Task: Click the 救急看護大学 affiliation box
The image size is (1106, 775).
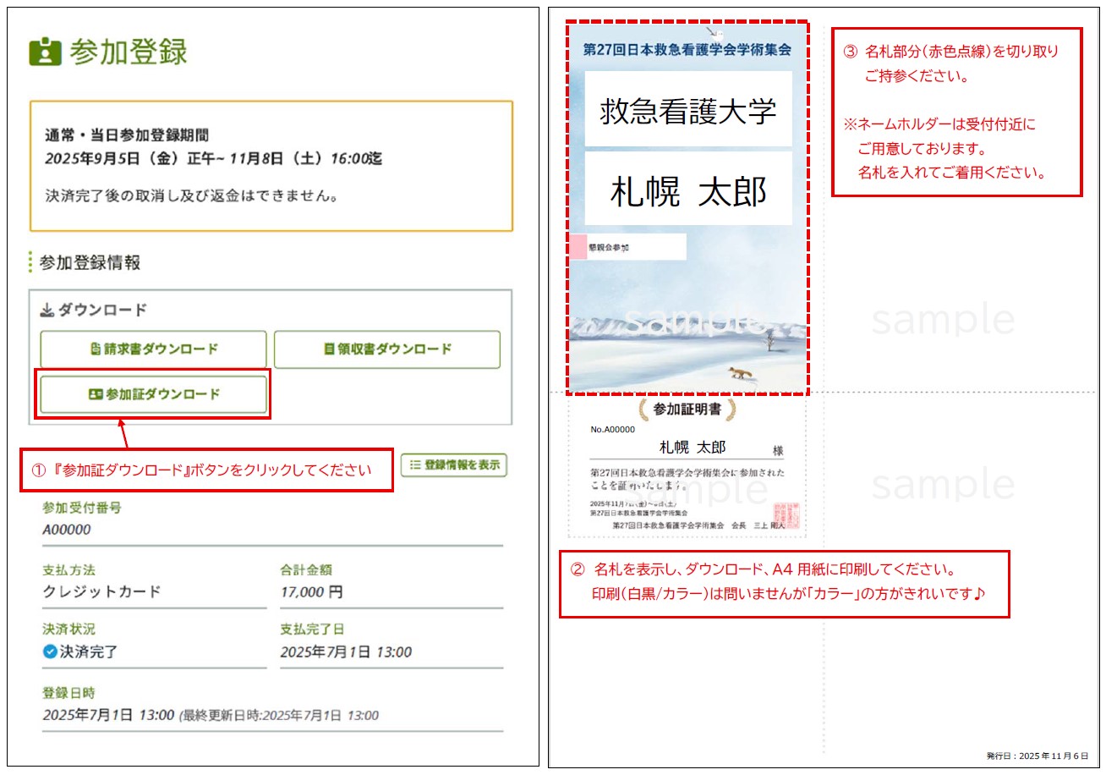Action: 687,110
